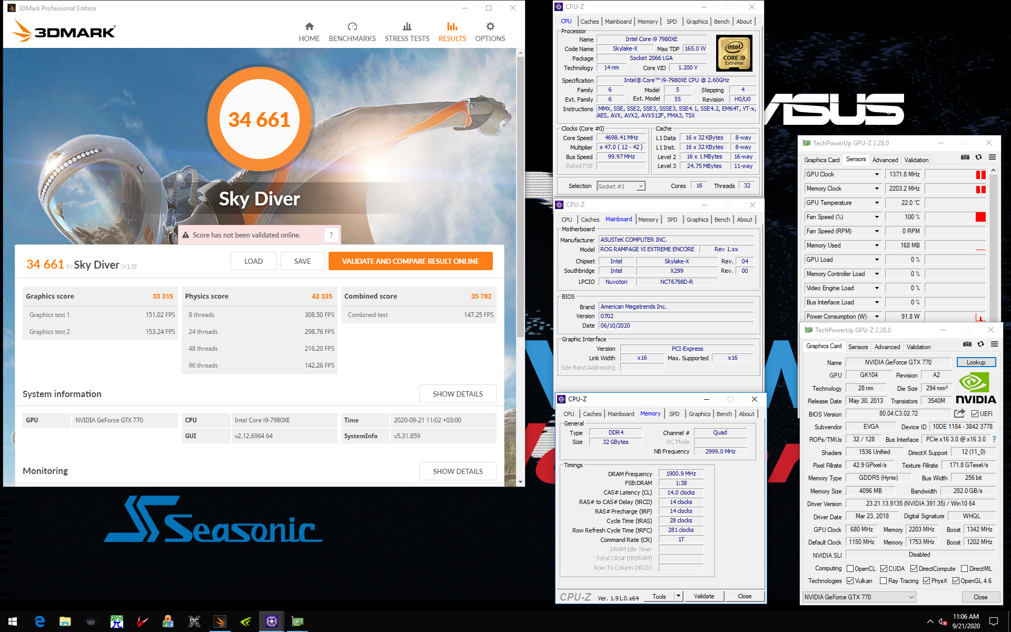Open the Windows Start menu
This screenshot has width=1011, height=632.
point(13,621)
